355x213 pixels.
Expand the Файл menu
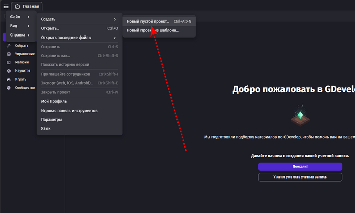[x=20, y=17]
